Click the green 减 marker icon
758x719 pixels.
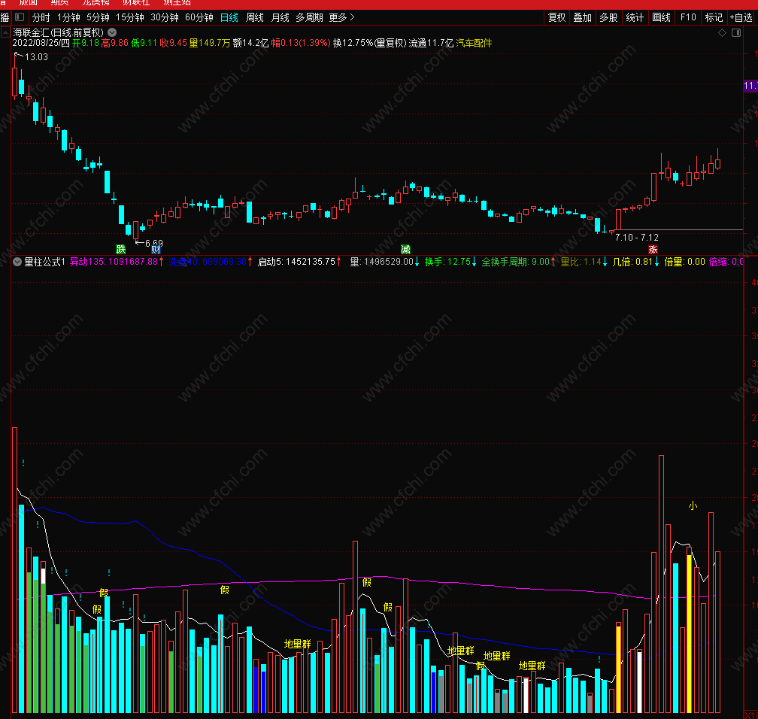point(405,250)
